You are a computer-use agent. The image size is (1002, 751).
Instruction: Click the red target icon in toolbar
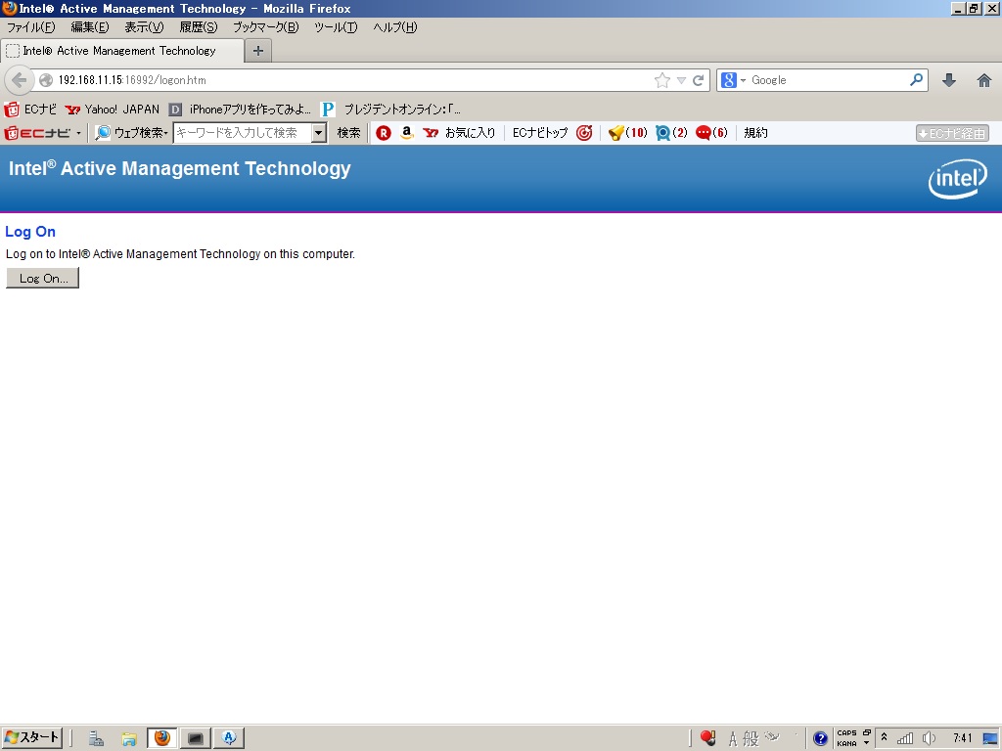pos(584,133)
